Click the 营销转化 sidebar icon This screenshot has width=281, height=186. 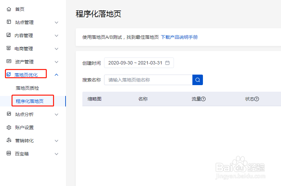9,140
